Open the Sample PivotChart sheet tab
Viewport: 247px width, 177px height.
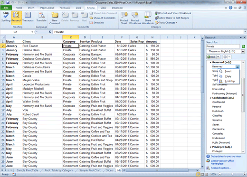click(90, 170)
